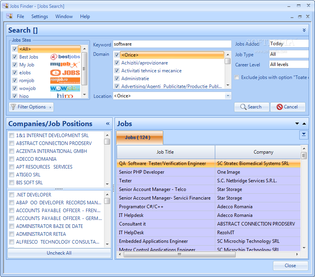Click the down triangle in Jobs header
The image size is (315, 277).
(297, 123)
